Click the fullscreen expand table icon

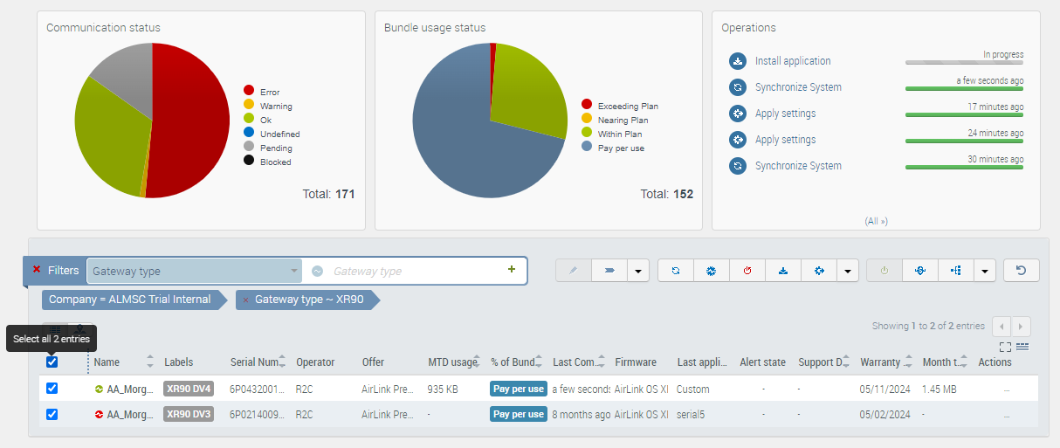[x=1005, y=347]
